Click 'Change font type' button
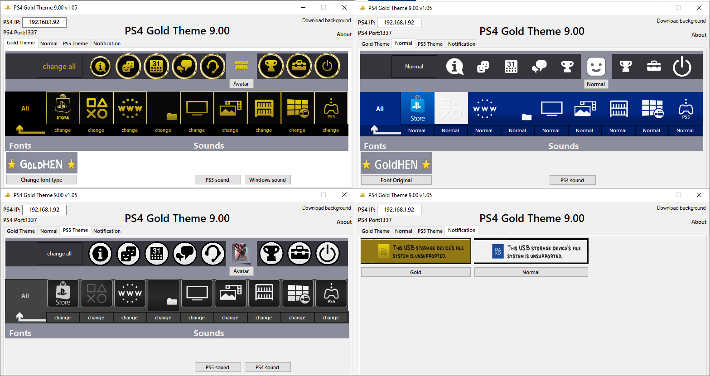The height and width of the screenshot is (376, 710). click(x=42, y=180)
